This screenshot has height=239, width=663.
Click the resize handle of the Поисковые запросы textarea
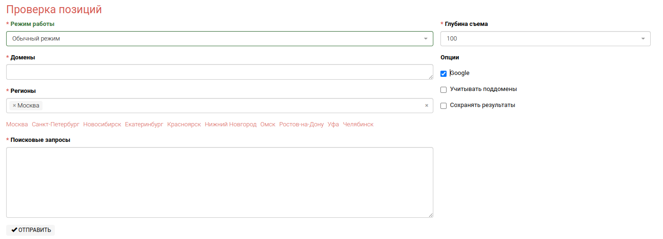pyautogui.click(x=431, y=215)
